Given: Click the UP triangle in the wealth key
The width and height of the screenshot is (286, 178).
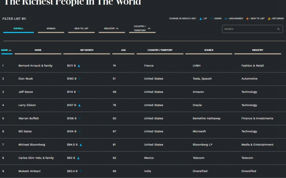Looking at the screenshot, I should click(200, 18).
